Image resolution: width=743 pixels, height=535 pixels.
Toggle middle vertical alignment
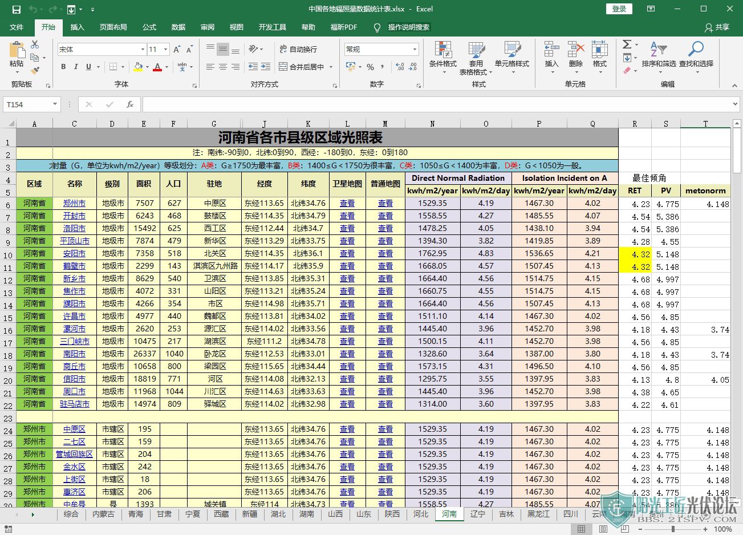click(223, 50)
